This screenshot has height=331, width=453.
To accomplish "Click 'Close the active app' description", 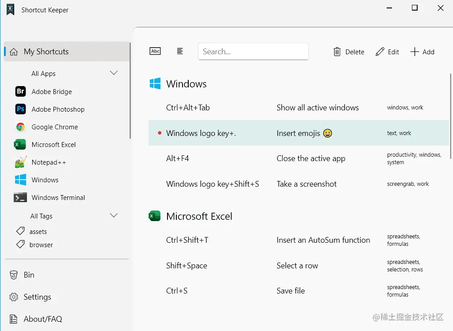I will tap(311, 158).
